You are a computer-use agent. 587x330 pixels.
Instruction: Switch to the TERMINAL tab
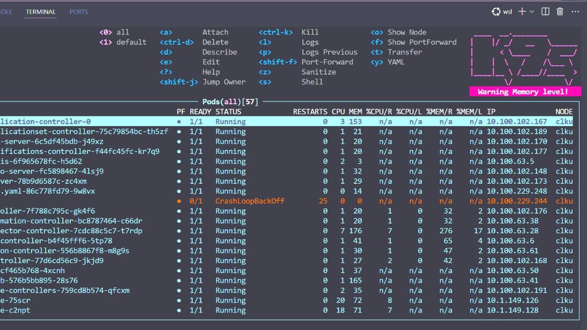point(41,11)
